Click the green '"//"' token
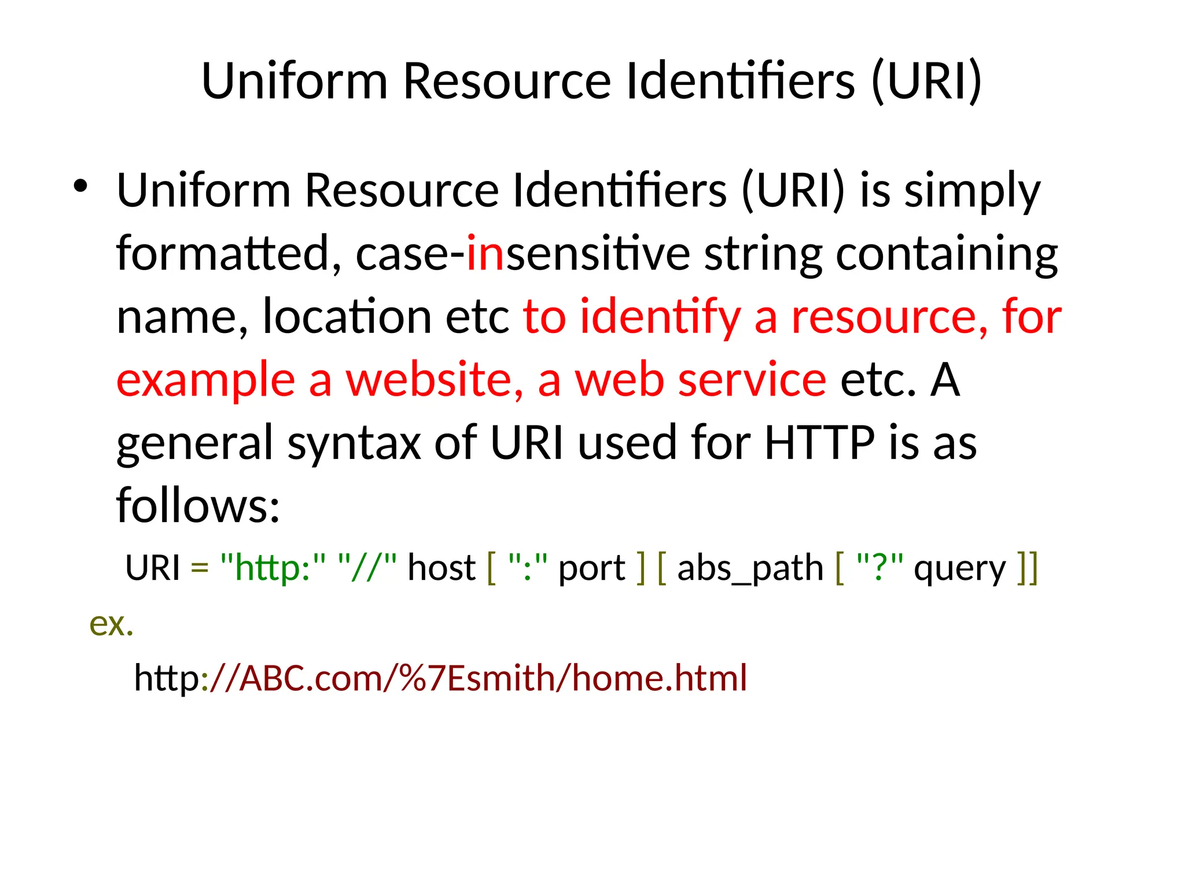The image size is (1185, 888). (x=367, y=568)
